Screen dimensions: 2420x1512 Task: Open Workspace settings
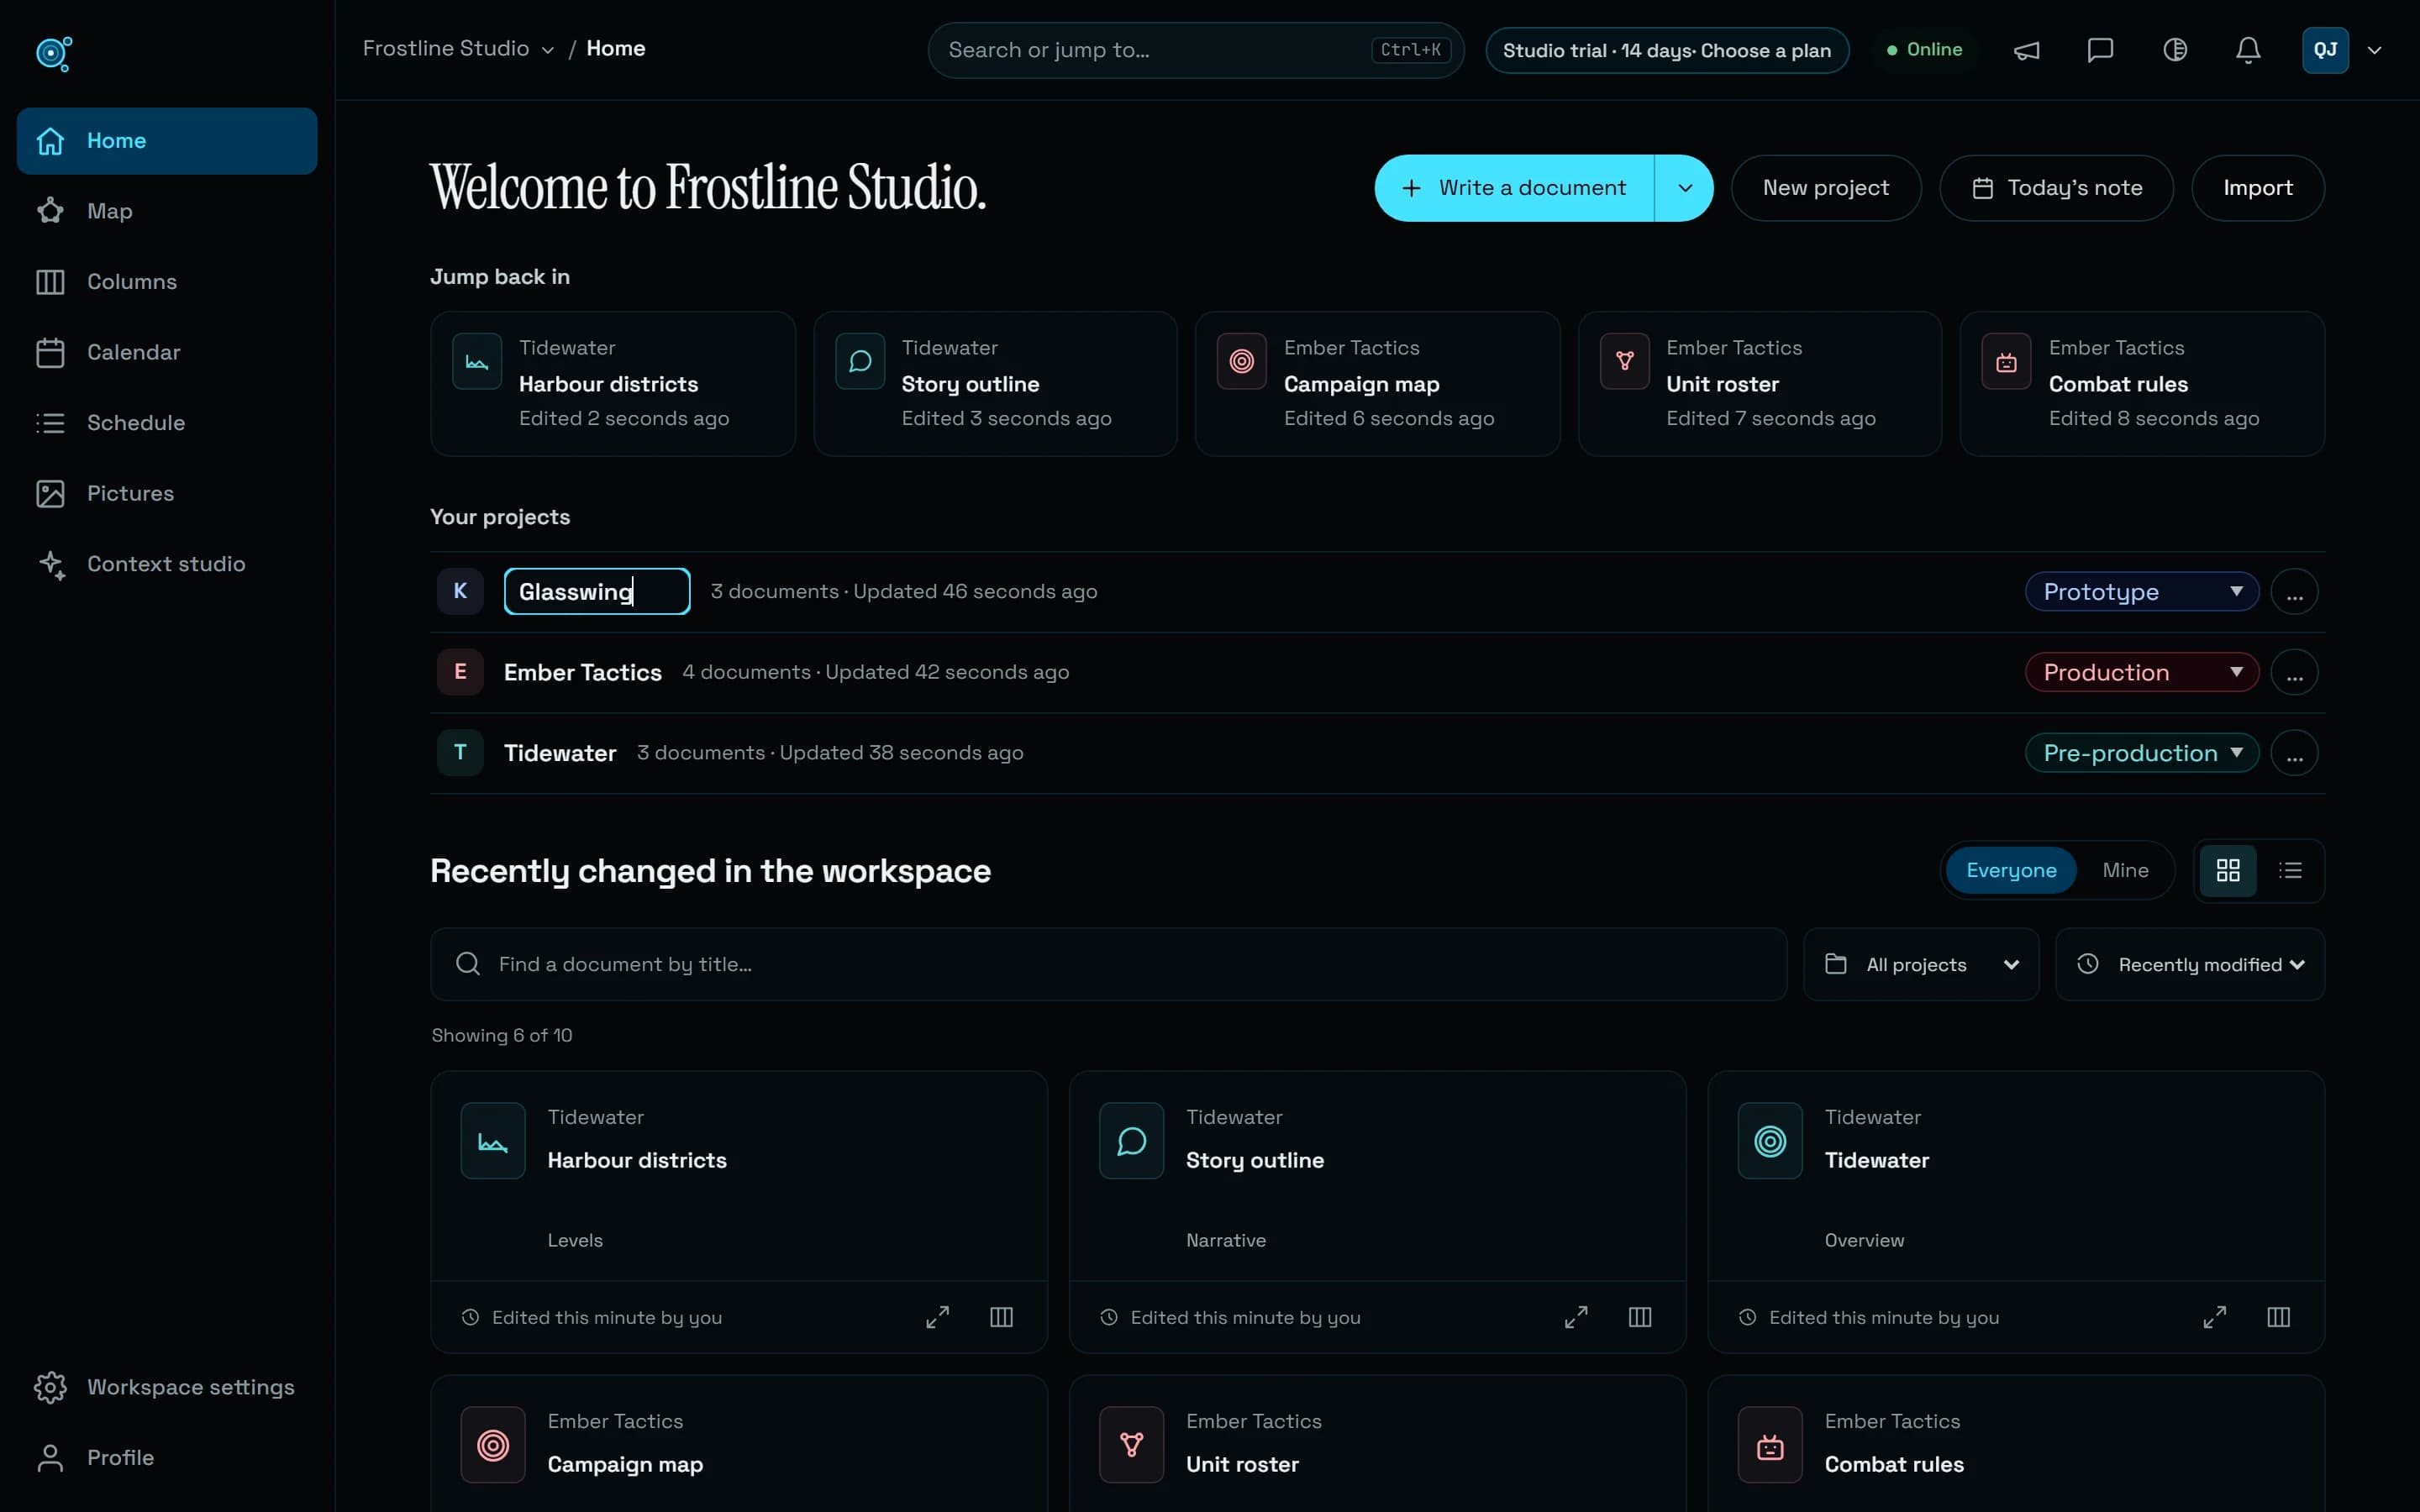coord(167,1387)
